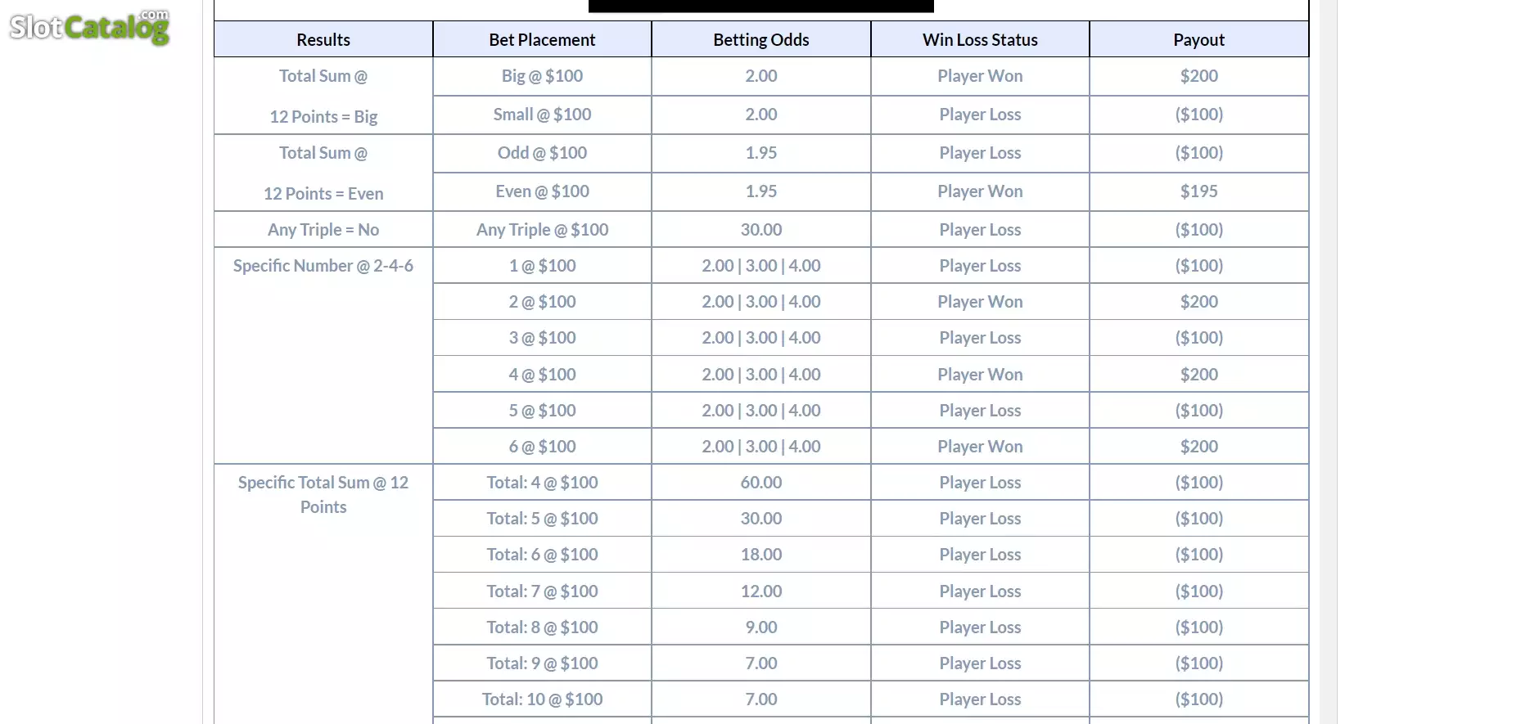Click the Total: 10 @ $100 cell
Viewport: 1539px width, 724px height.
coord(542,699)
